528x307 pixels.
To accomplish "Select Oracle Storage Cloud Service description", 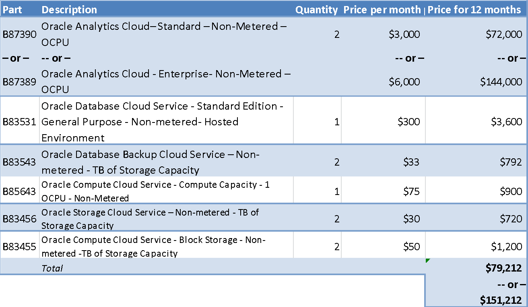I will 150,219.
